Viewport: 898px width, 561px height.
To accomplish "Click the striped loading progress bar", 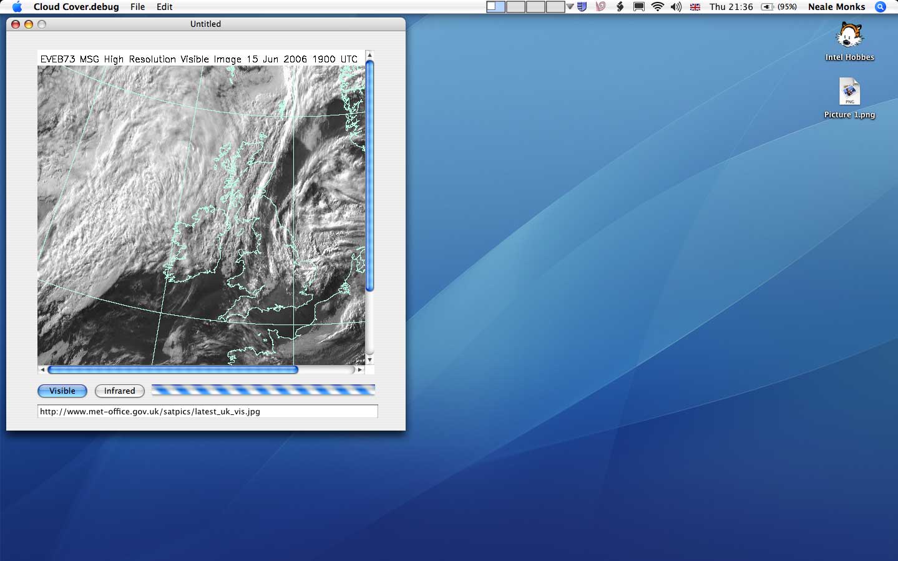I will click(x=263, y=390).
